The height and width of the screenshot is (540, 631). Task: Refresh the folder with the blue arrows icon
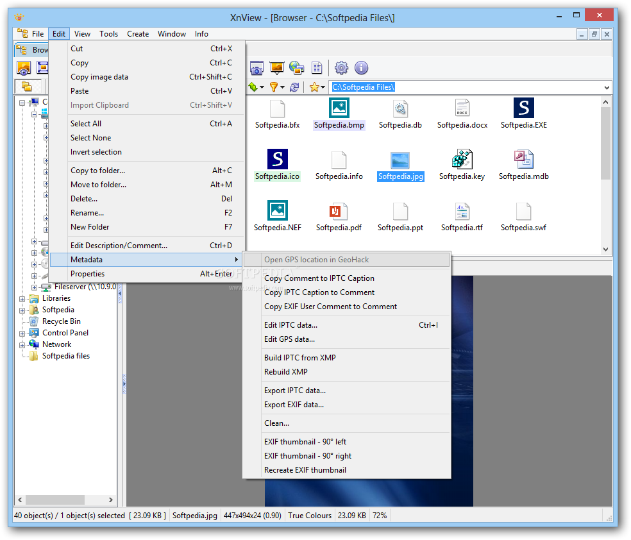(x=294, y=87)
